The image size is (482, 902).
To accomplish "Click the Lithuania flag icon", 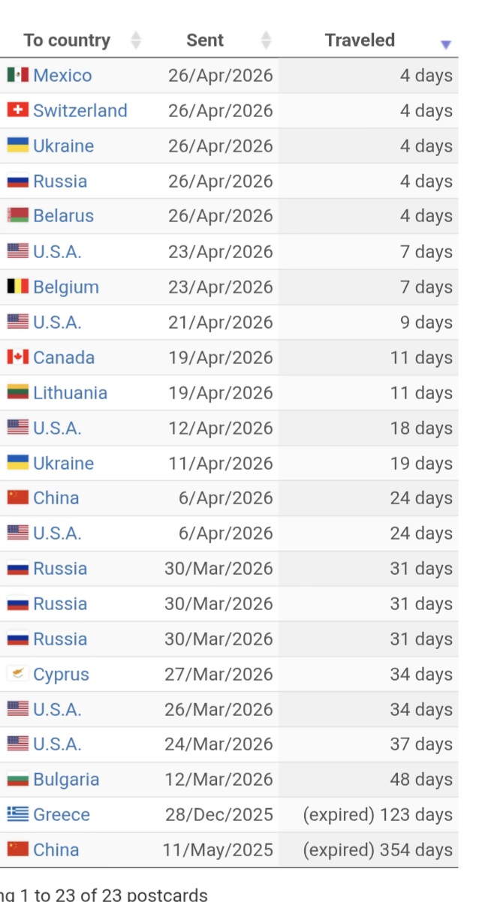I will tap(18, 392).
